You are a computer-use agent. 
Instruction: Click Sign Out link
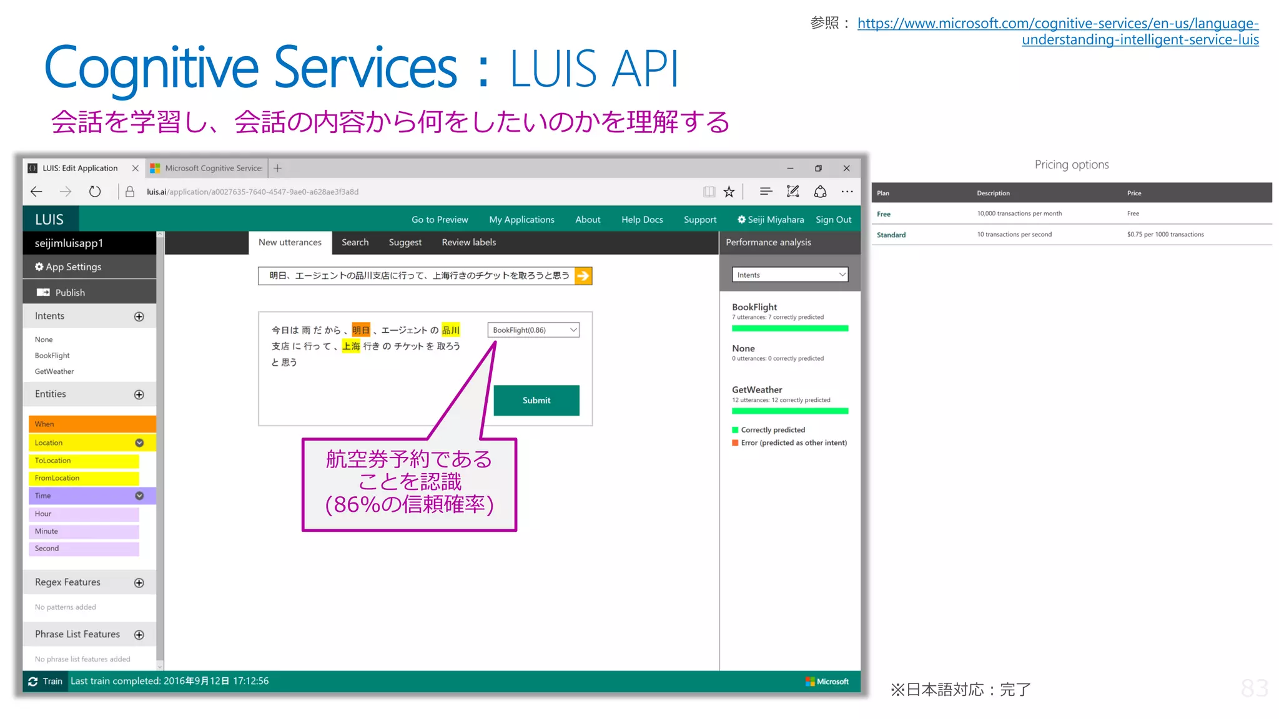point(833,220)
